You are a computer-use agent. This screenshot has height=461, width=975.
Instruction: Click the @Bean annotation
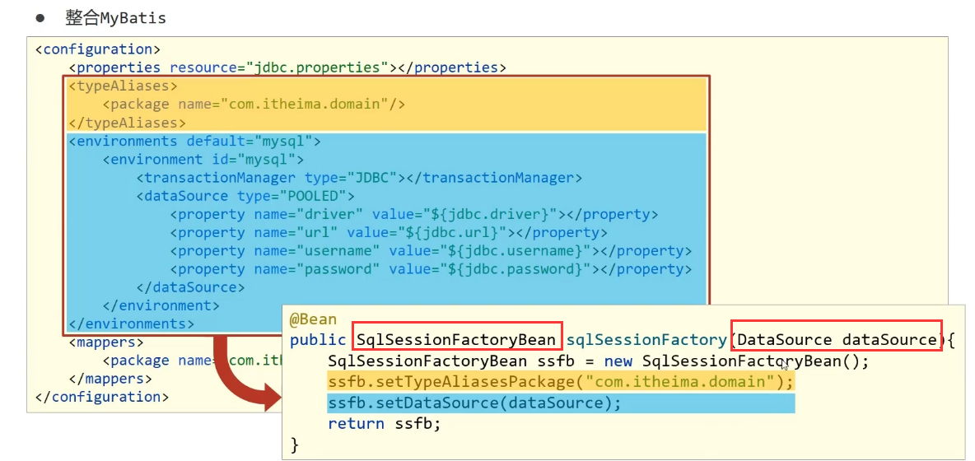click(313, 320)
